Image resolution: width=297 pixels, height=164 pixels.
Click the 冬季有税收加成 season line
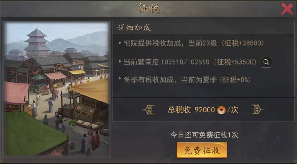(185, 80)
